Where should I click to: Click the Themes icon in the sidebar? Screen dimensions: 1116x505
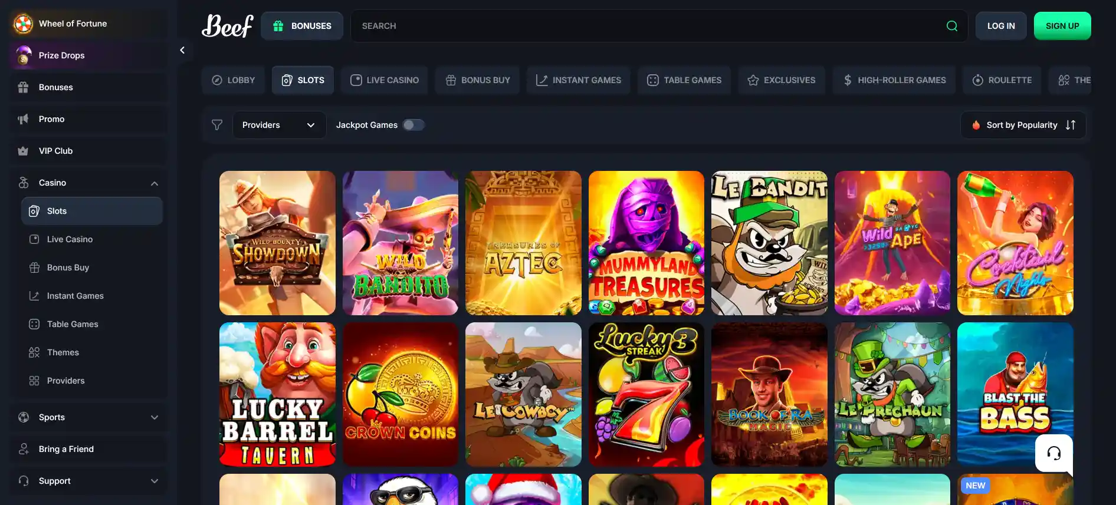click(34, 352)
